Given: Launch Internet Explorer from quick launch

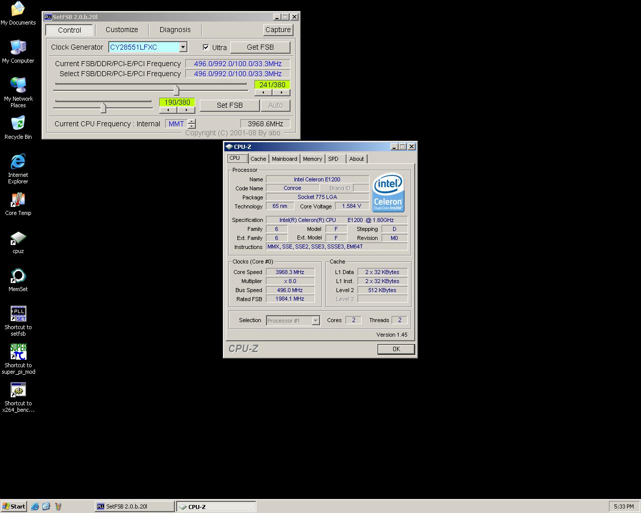Looking at the screenshot, I should (x=35, y=506).
